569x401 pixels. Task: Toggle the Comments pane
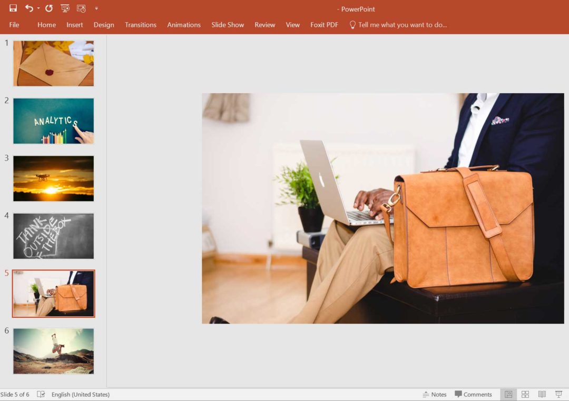pos(474,394)
